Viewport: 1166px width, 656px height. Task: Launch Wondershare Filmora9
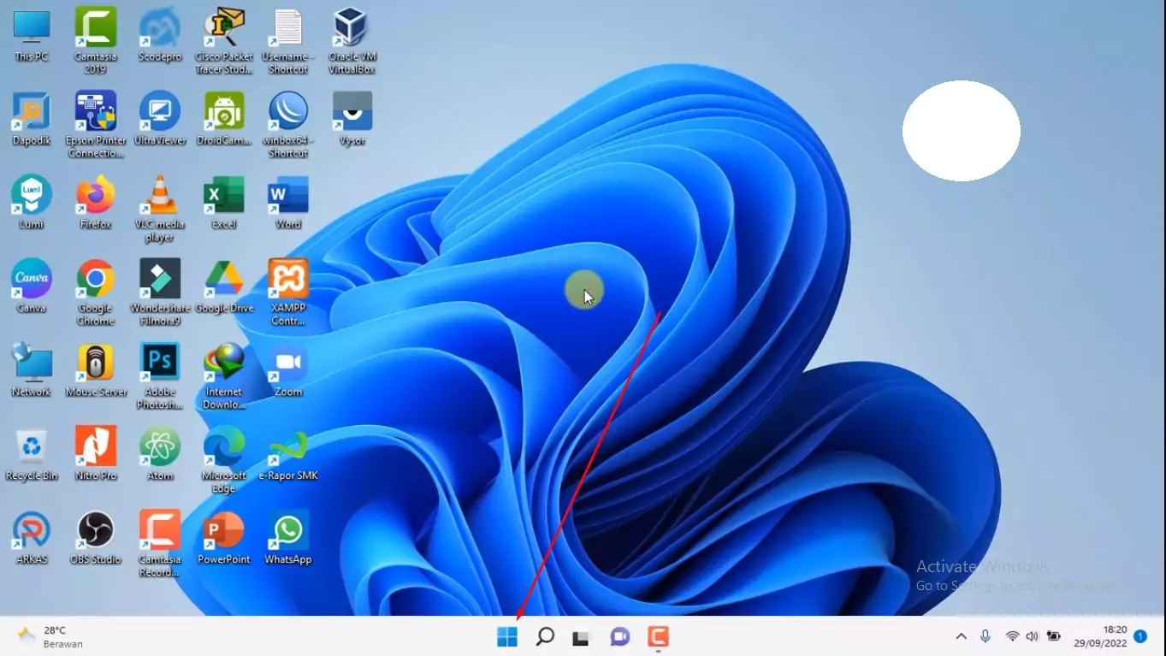[x=160, y=292]
